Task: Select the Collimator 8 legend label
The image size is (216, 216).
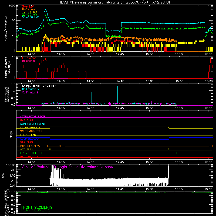Action: pos(30,89)
